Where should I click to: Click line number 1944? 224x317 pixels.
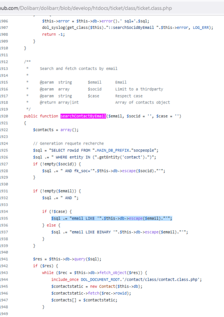tap(4, 280)
